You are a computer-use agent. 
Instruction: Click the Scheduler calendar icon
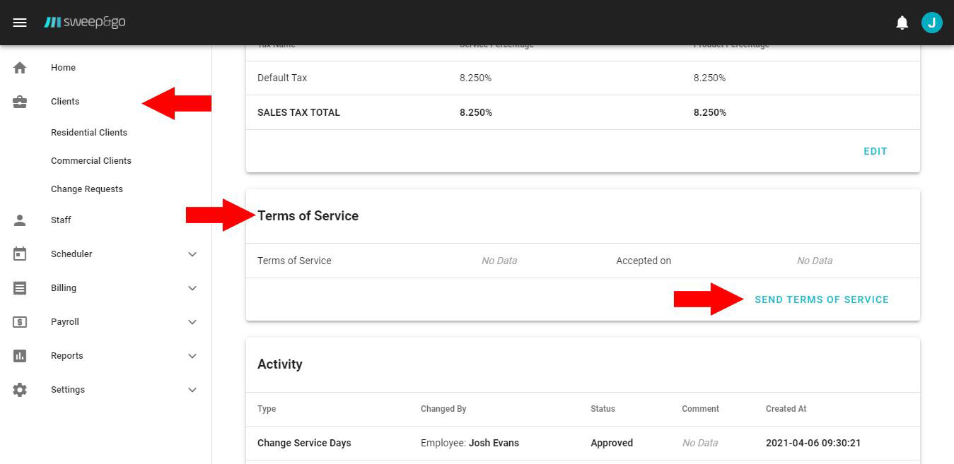pos(20,254)
